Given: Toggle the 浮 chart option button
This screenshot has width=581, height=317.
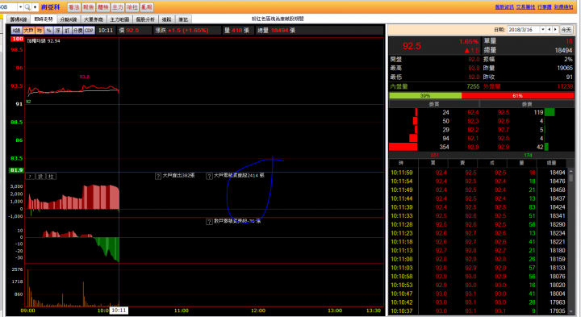Looking at the screenshot, I should click(58, 31).
